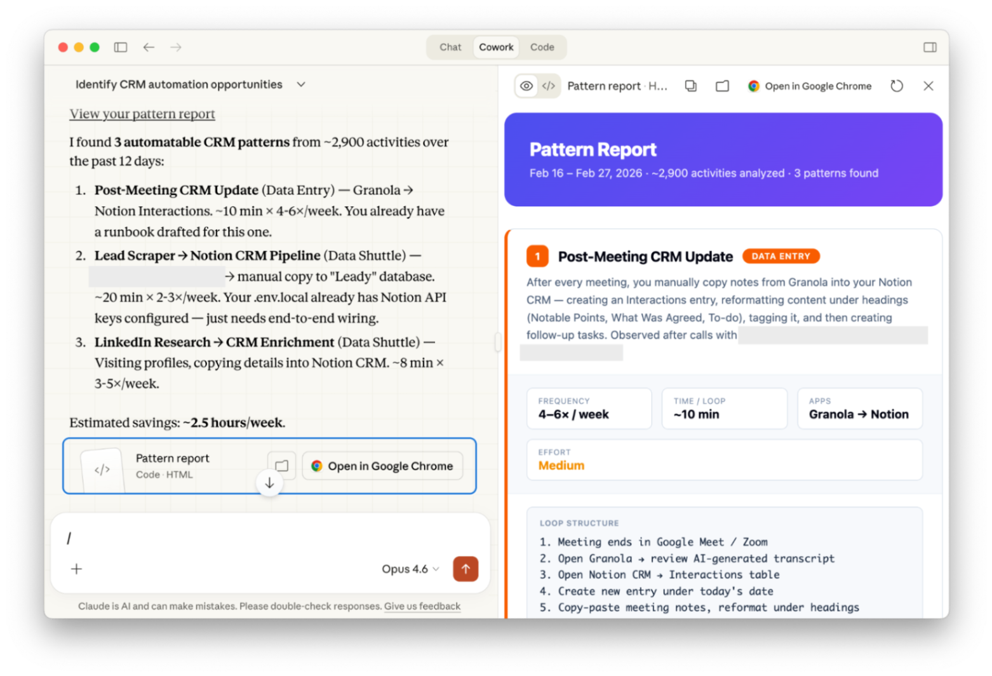Viewport: 992px width, 676px height.
Task: Click 'Open in Google Chrome' text in preview toolbar
Action: [x=818, y=86]
